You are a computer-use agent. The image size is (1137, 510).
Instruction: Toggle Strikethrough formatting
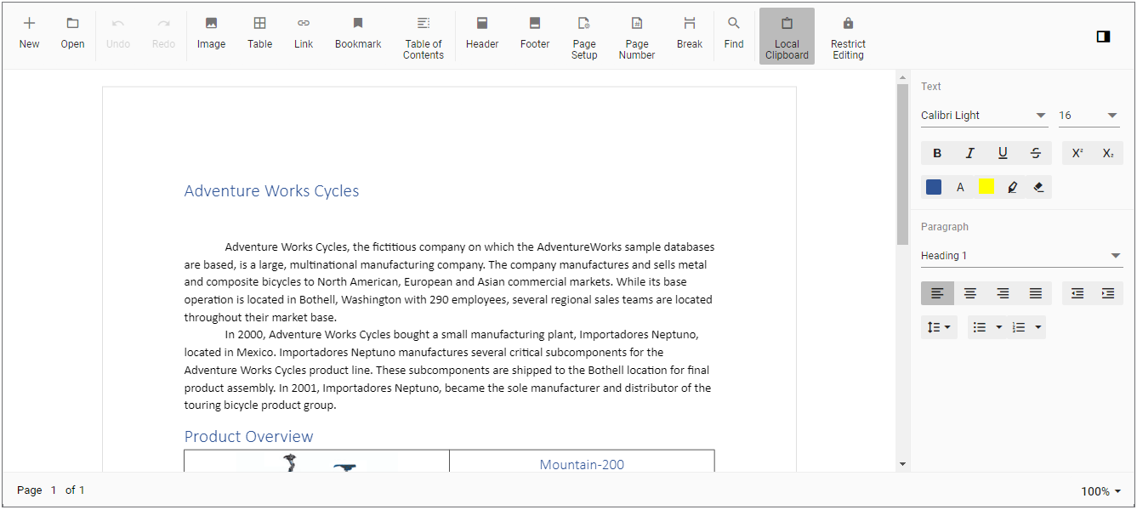[1035, 153]
